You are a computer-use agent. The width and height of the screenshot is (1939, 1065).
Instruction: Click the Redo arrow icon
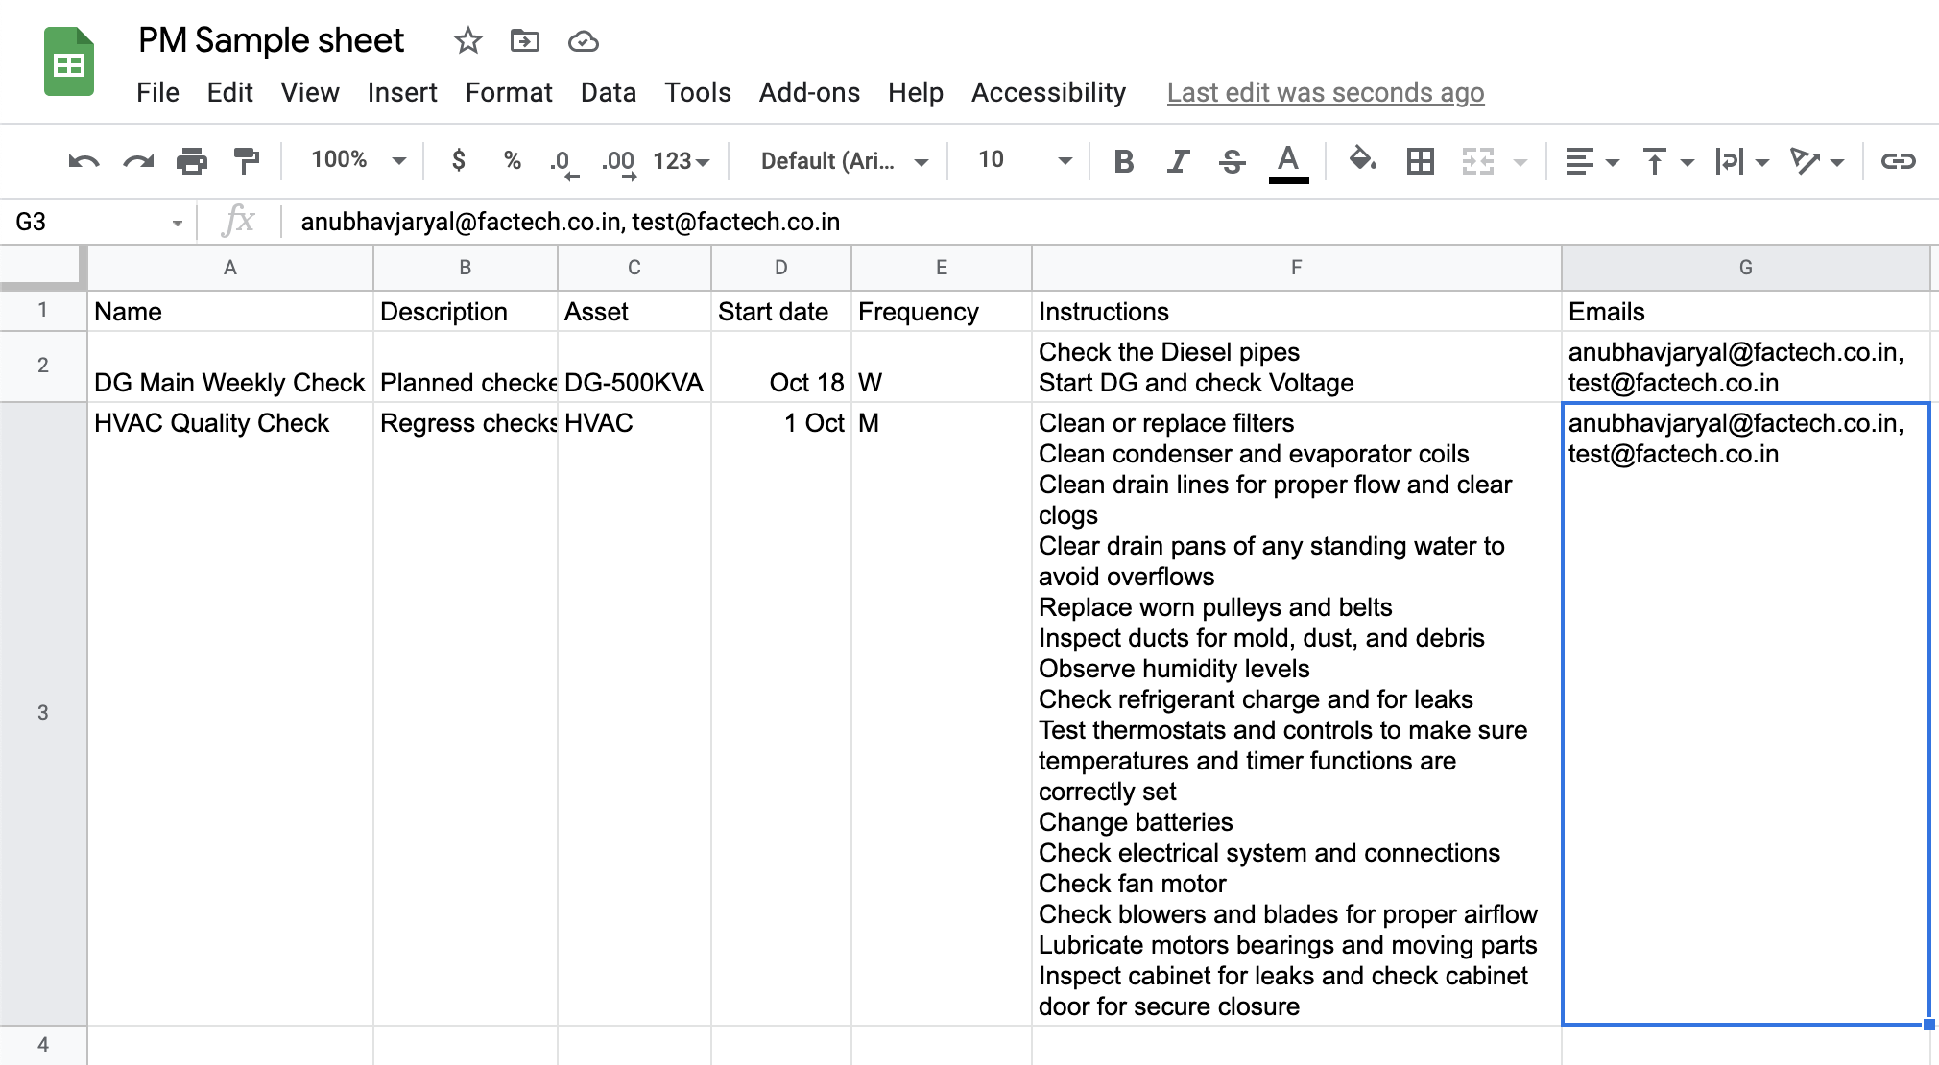(139, 161)
